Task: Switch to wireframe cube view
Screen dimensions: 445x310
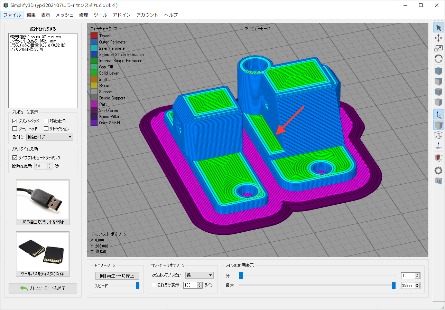Action: point(438,135)
